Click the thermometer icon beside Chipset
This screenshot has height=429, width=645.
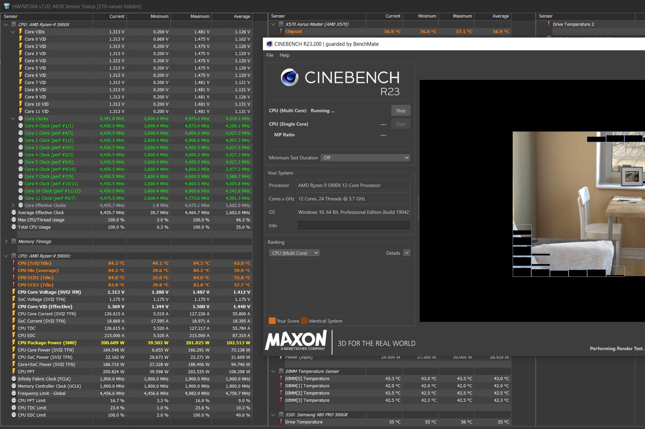(x=281, y=31)
